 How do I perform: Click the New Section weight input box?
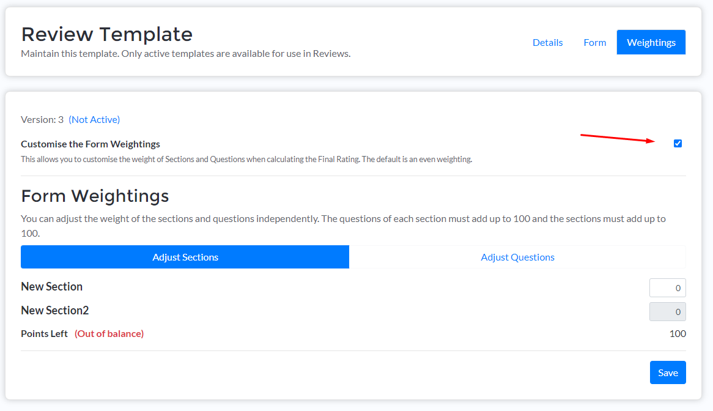coord(667,287)
